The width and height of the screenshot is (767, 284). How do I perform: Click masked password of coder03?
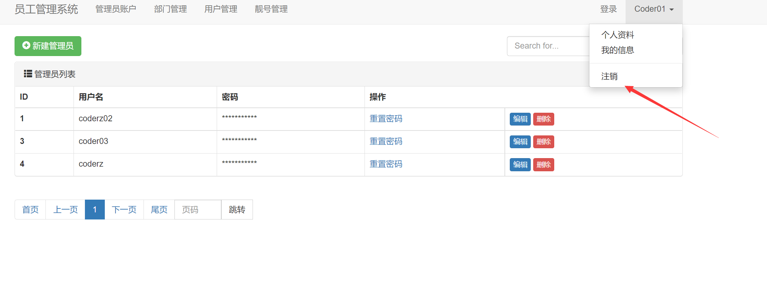(239, 140)
